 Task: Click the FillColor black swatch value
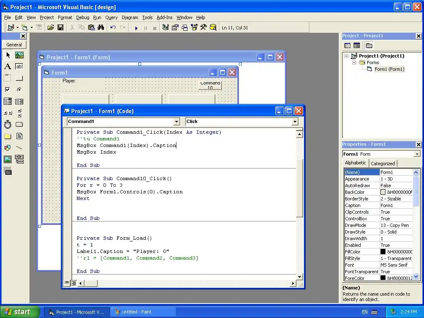(x=383, y=252)
